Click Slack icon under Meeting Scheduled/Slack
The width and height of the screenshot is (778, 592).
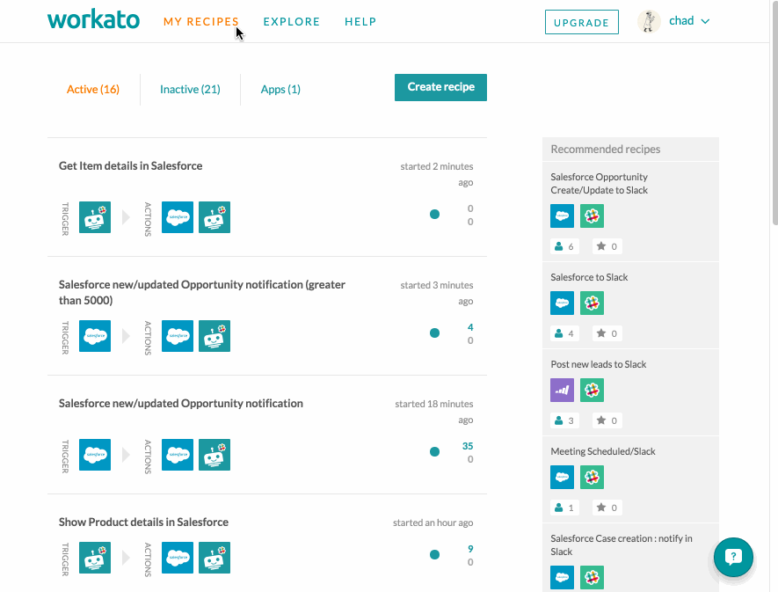pos(592,478)
